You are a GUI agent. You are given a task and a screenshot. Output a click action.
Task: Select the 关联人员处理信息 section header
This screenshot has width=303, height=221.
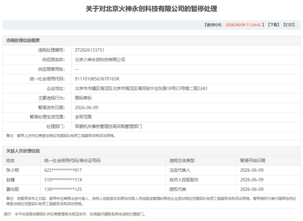pos(23,151)
